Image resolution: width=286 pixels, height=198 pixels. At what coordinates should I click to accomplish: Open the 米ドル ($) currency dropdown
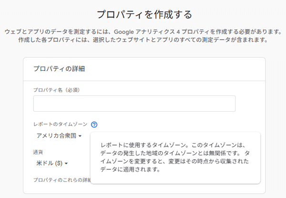pos(52,163)
